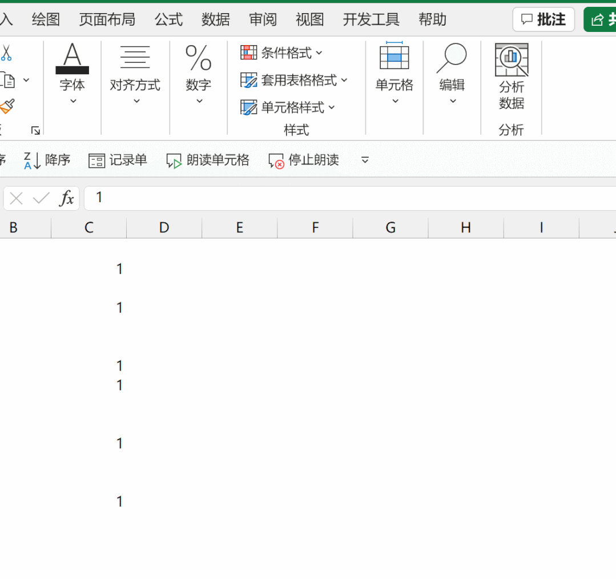This screenshot has width=616, height=579.
Task: Open the 数字 number format group
Action: 199,74
